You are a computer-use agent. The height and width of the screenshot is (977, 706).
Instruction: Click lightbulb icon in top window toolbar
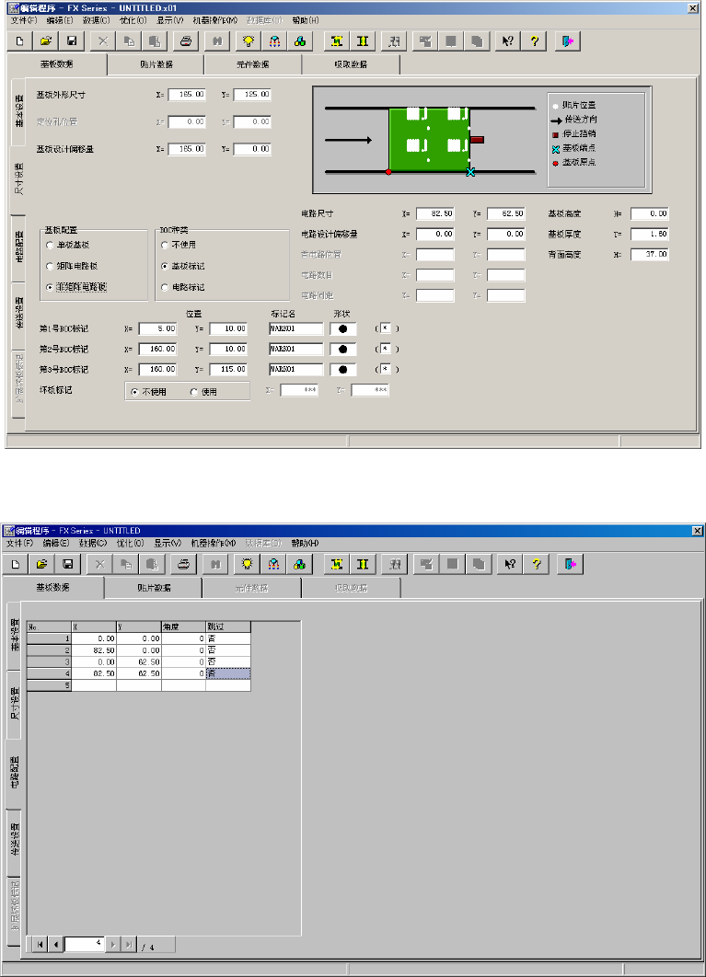click(x=249, y=41)
